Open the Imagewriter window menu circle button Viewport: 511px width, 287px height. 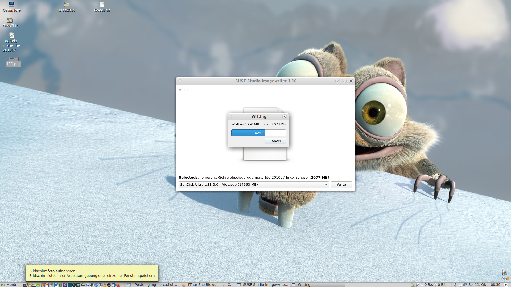[180, 81]
